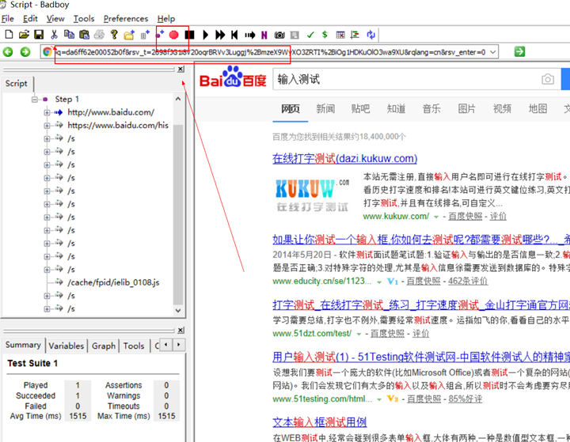Capture a screenshot with camera icon

point(279,35)
